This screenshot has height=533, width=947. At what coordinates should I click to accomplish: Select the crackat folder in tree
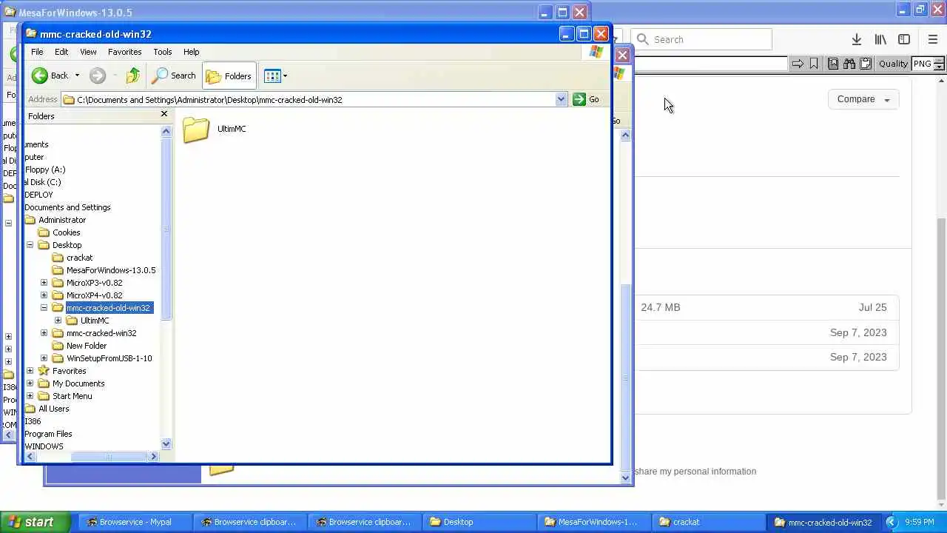tap(79, 258)
